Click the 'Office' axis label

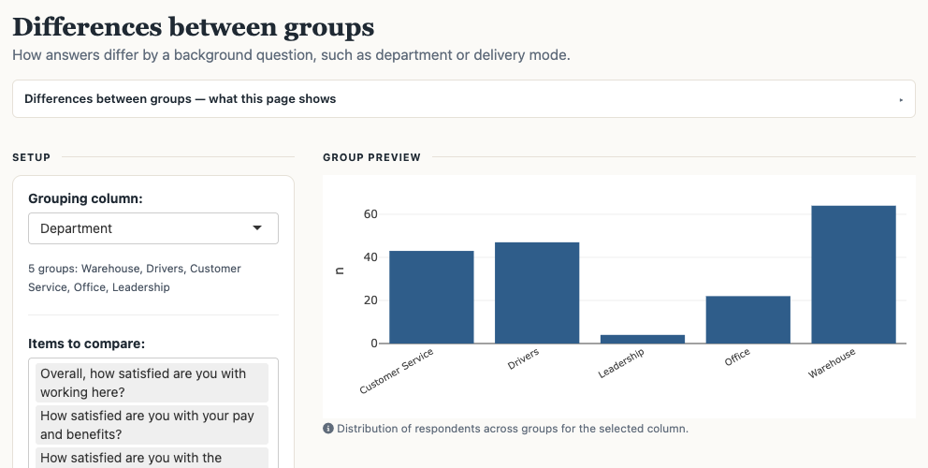737,358
